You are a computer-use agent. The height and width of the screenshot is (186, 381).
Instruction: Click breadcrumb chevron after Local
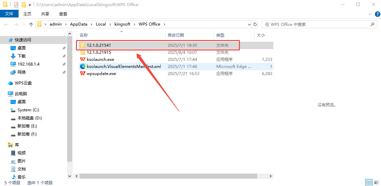(x=110, y=24)
